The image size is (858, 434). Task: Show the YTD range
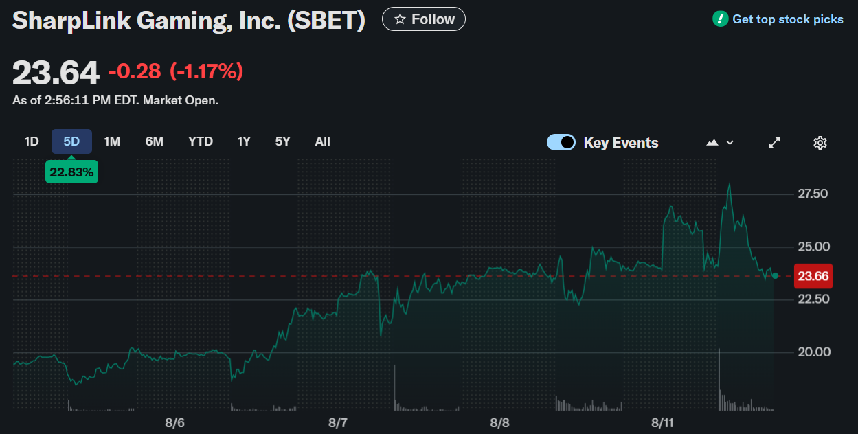coord(201,141)
